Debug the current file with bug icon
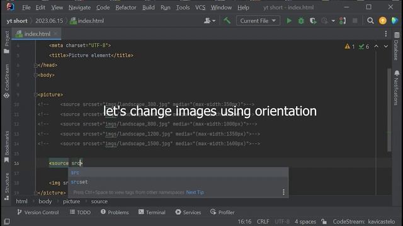Viewport: 403px width, 226px height. [x=301, y=21]
